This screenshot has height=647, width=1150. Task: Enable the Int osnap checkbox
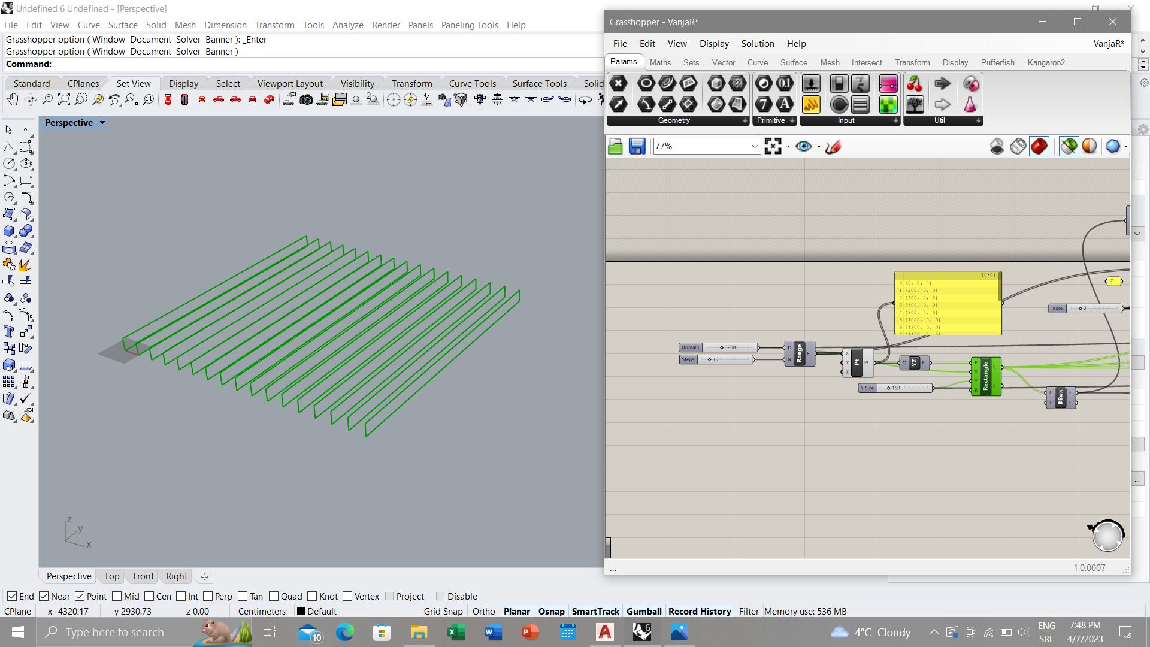(181, 596)
